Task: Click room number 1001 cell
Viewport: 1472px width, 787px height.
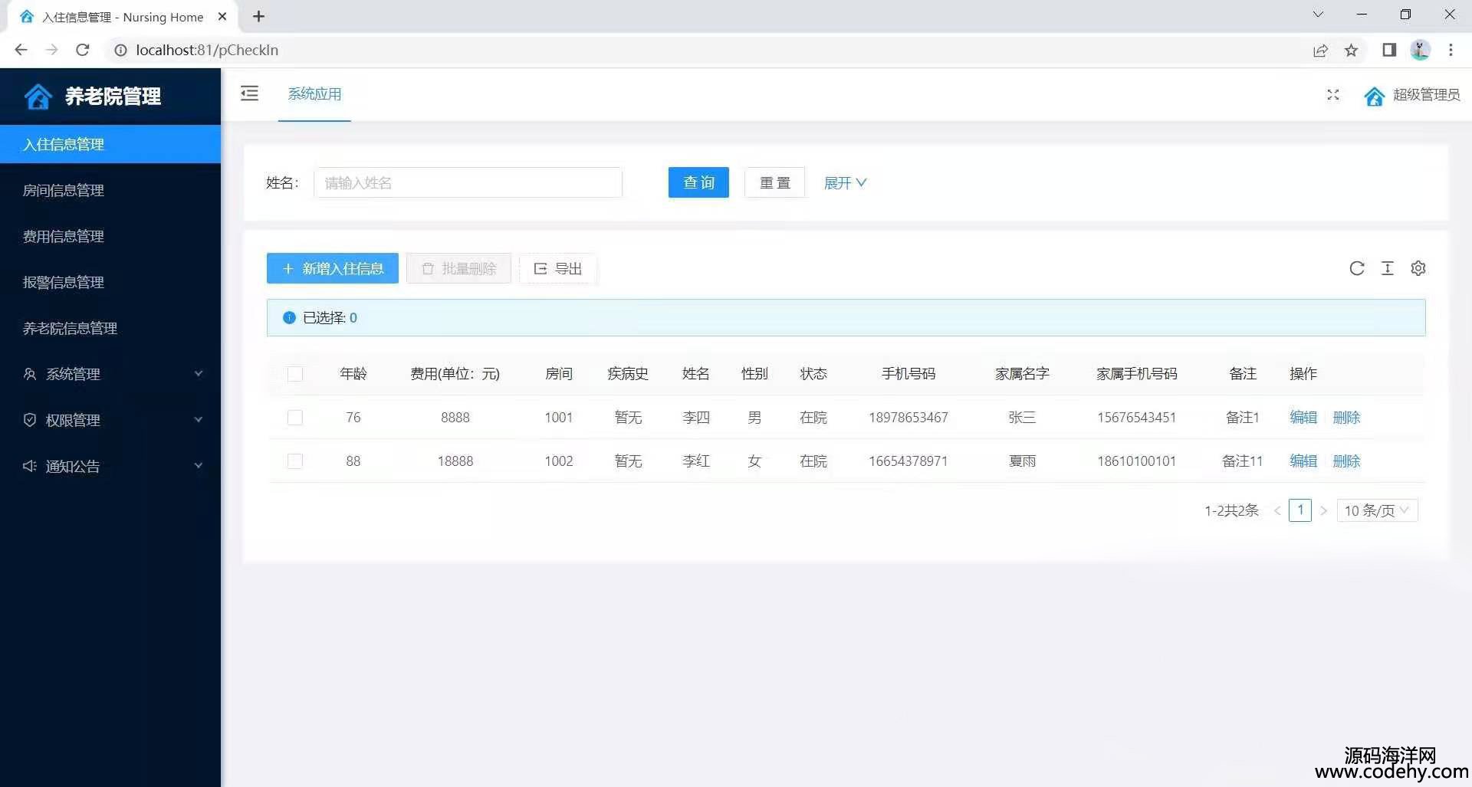Action: point(559,418)
